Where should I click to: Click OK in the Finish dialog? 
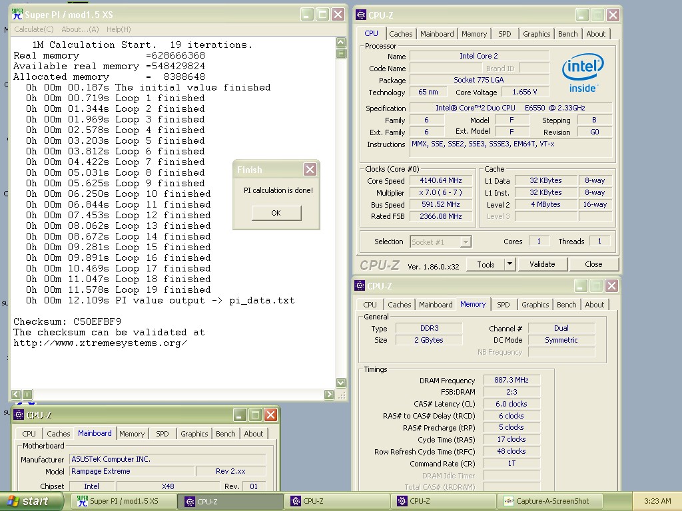(x=276, y=213)
